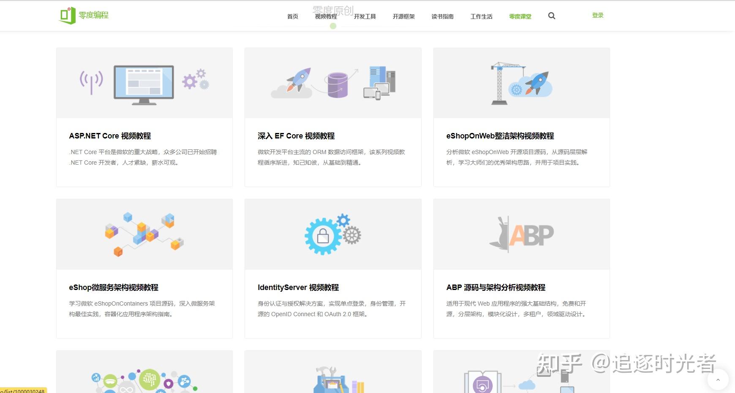Click the ASP.NET Core monitor thumbnail image

coord(144,83)
